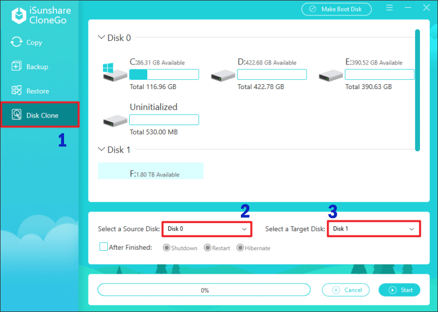438x312 pixels.
Task: Click the Total 390.63 GB label
Action: coord(368,87)
